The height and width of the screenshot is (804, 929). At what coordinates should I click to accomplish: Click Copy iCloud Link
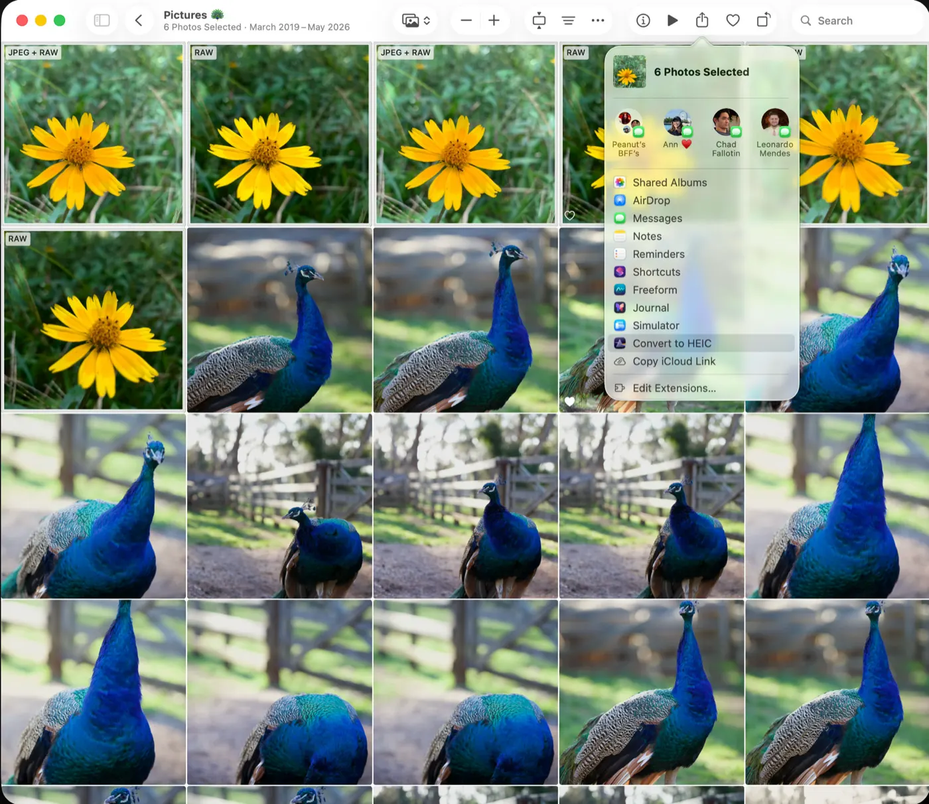(701, 362)
